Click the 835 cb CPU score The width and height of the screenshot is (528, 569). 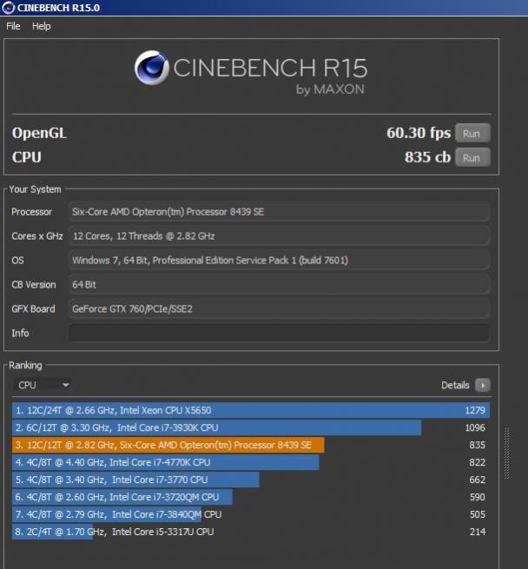pos(427,157)
